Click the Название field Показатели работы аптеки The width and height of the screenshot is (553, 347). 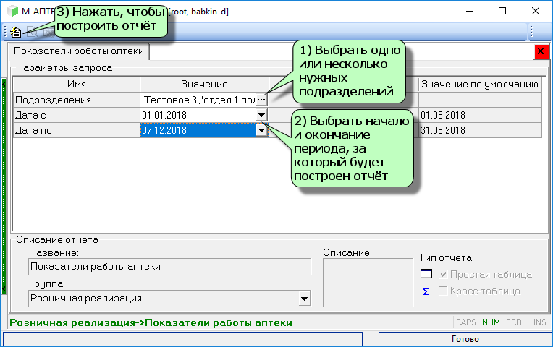pyautogui.click(x=169, y=267)
